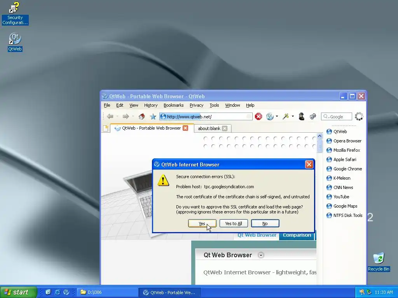
Task: Click the security alert tray icon
Action: (362, 292)
